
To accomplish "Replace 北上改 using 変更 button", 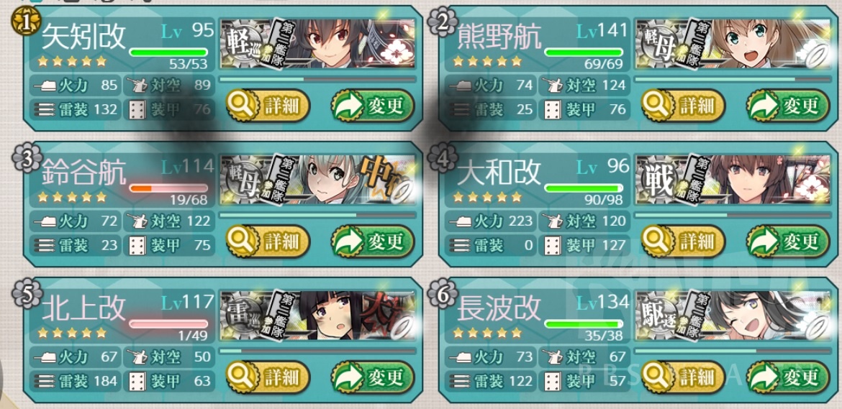I will [x=373, y=377].
